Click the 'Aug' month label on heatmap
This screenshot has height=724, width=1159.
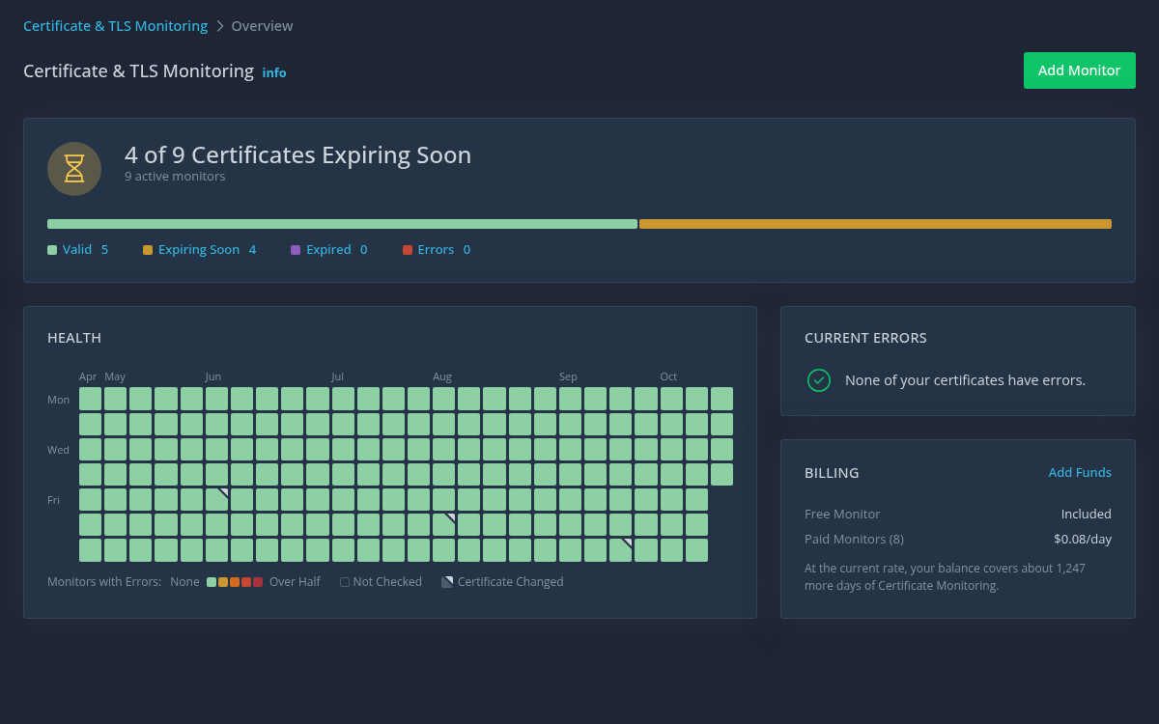pyautogui.click(x=442, y=376)
